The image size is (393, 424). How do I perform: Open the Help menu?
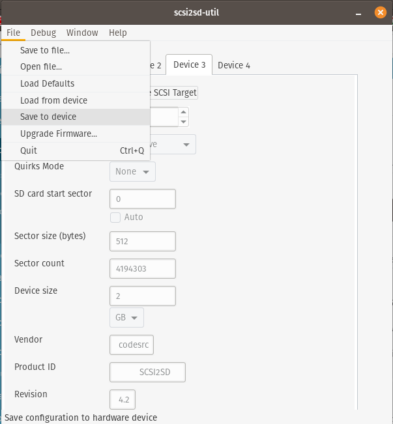pyautogui.click(x=118, y=33)
